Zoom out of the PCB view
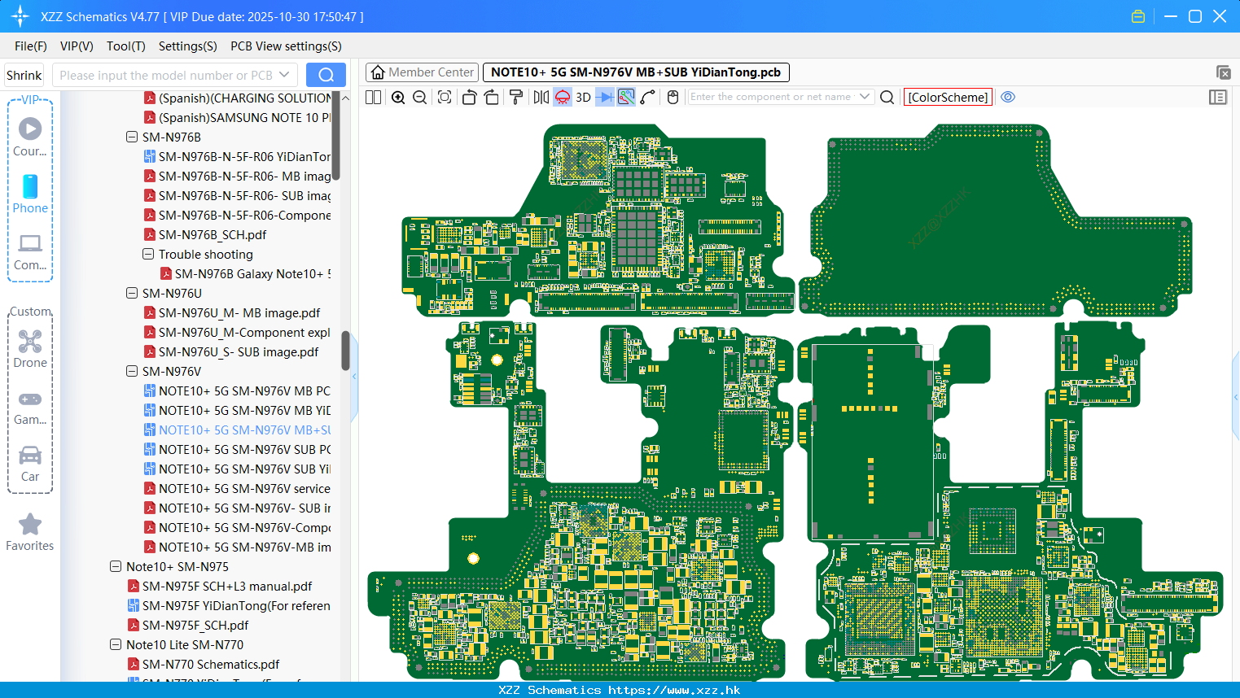This screenshot has width=1240, height=698. coord(420,97)
